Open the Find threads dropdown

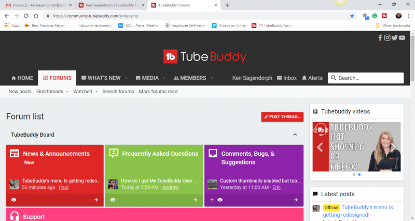pos(53,92)
